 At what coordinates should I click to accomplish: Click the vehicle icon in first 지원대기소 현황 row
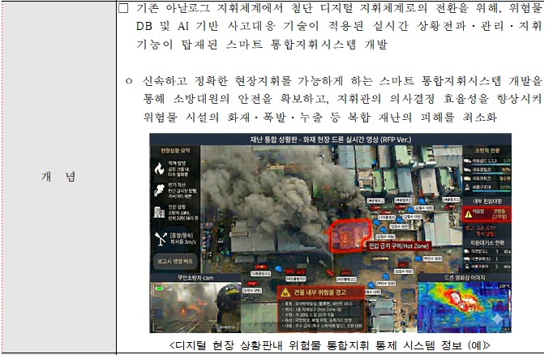[x=467, y=251]
